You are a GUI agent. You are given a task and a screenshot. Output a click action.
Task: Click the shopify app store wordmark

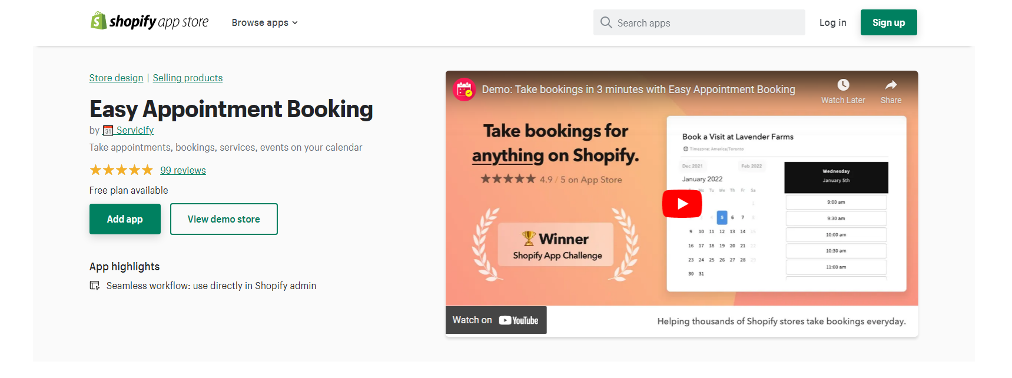point(159,22)
